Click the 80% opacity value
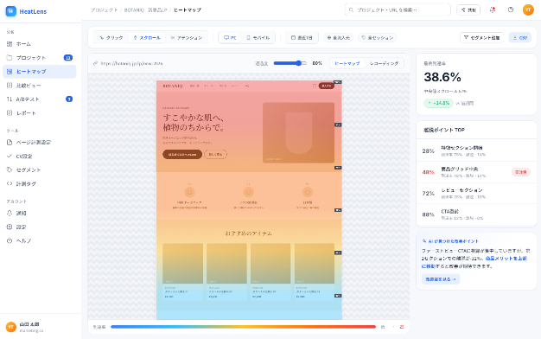541x339 pixels. tap(317, 63)
